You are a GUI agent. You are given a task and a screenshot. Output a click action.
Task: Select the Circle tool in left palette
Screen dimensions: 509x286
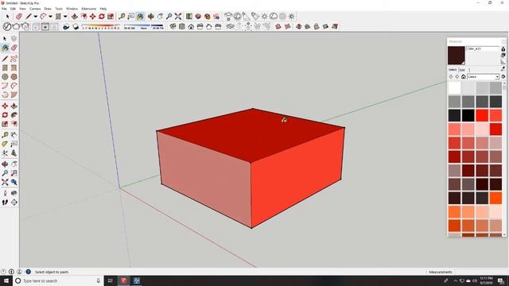pyautogui.click(x=5, y=77)
